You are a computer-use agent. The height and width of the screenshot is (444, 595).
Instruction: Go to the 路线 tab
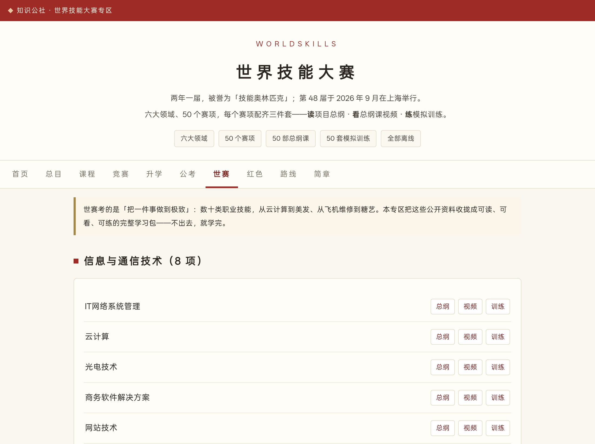point(289,174)
